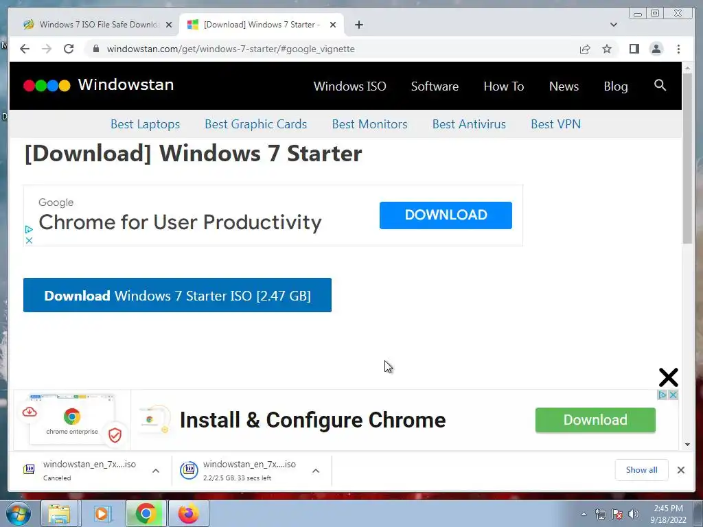
Task: Open a new tab
Action: tap(358, 25)
